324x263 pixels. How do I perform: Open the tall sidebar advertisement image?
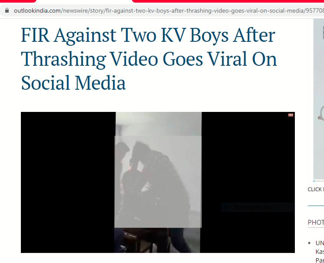pos(319,100)
